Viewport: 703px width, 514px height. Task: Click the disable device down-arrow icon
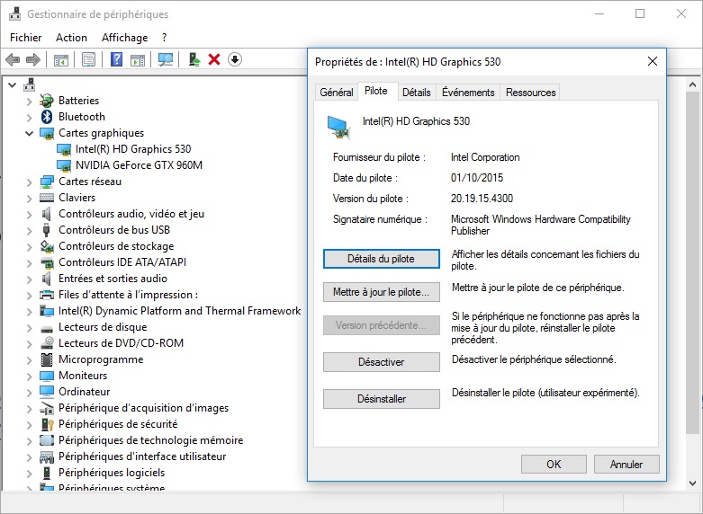pyautogui.click(x=234, y=59)
